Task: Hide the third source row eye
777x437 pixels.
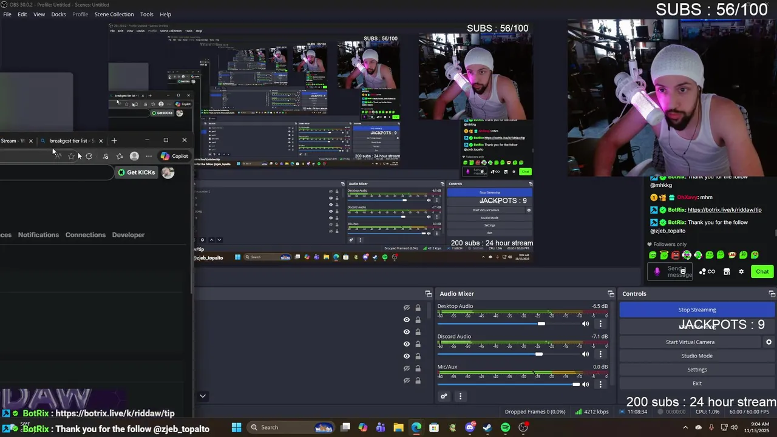Action: 407,332
